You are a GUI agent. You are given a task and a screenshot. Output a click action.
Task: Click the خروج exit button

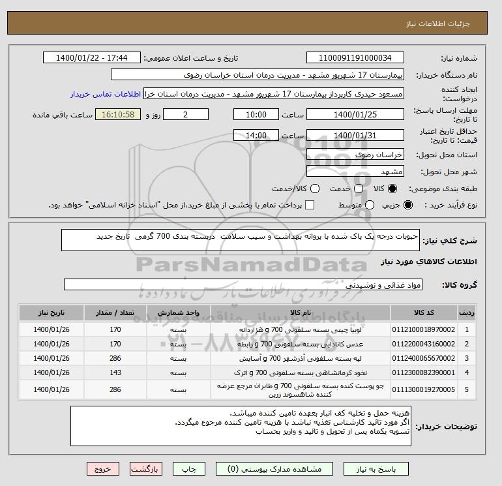tap(103, 469)
